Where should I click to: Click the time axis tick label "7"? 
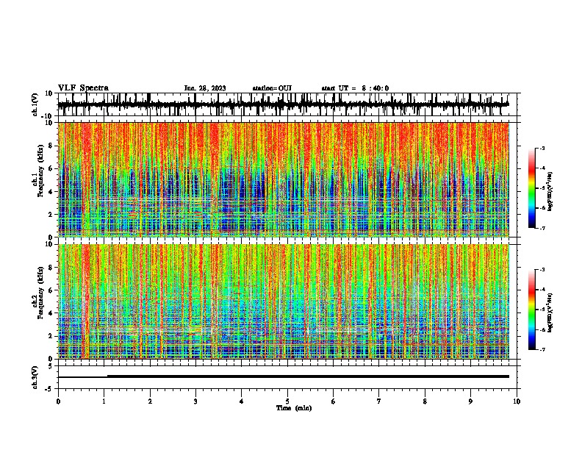pyautogui.click(x=379, y=401)
